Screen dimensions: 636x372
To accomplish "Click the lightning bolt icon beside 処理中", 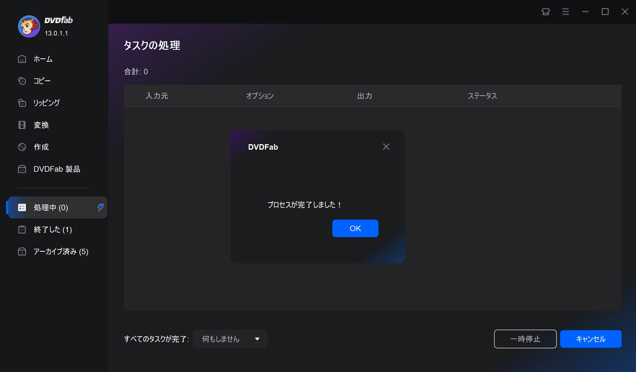I will pos(101,207).
